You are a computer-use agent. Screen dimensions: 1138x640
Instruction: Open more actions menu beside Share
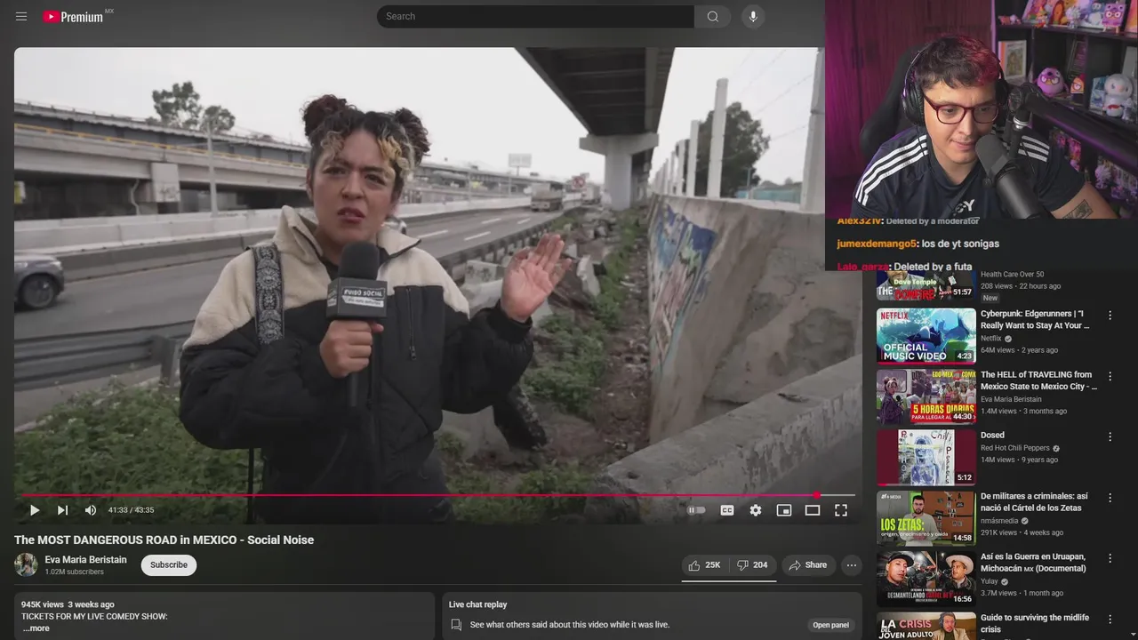(x=852, y=565)
